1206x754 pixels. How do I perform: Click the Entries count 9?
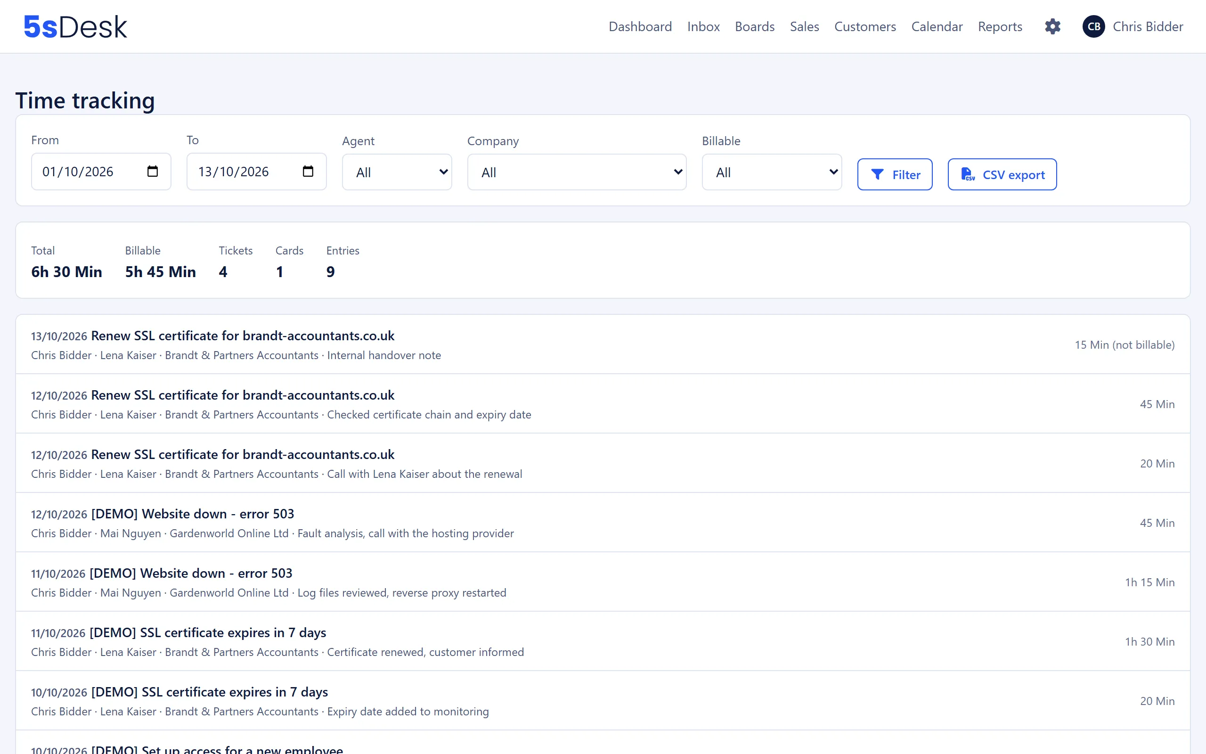330,272
